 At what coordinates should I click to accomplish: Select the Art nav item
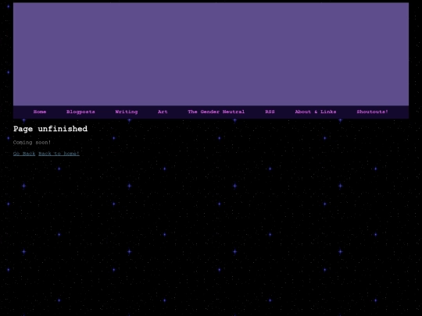pyautogui.click(x=163, y=112)
